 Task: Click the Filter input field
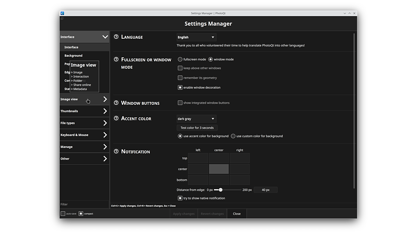[x=84, y=204]
